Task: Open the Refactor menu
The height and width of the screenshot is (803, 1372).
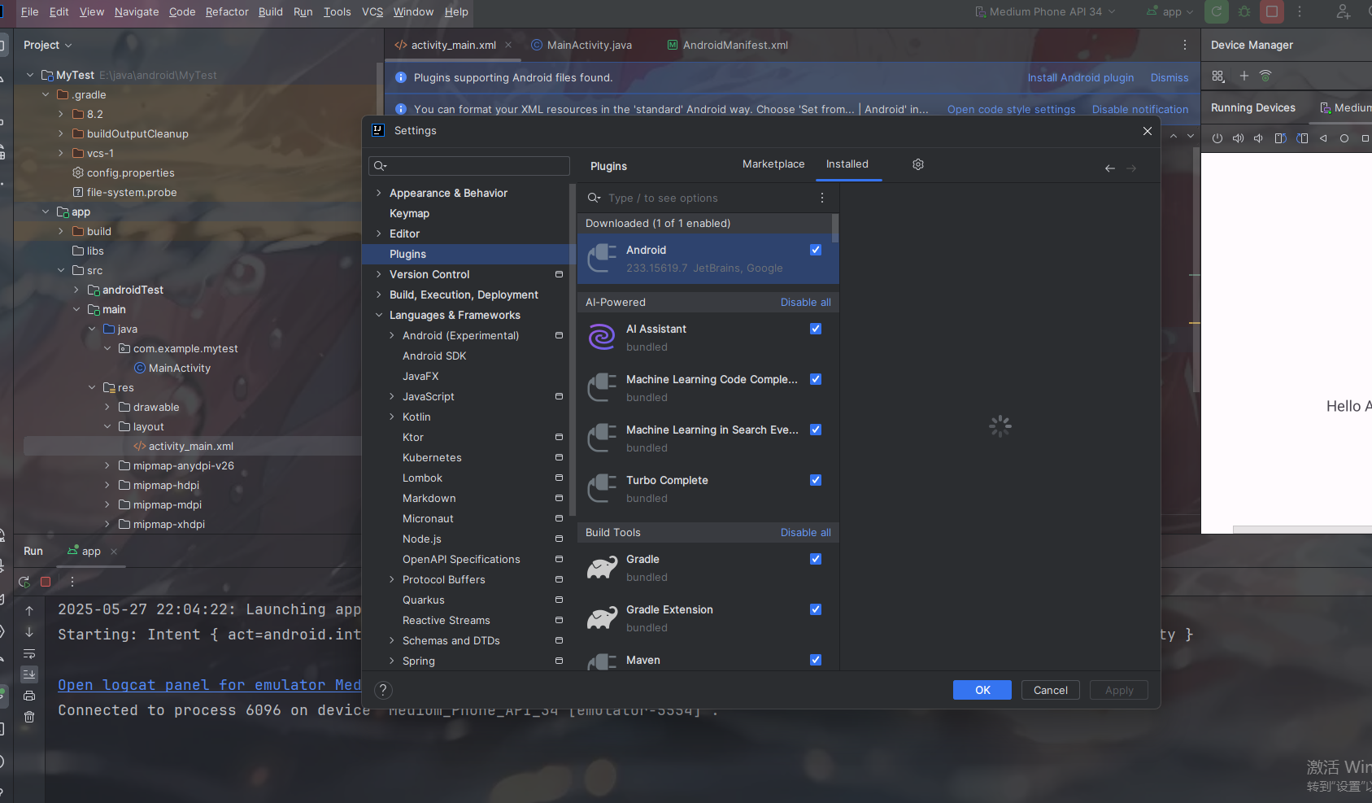Action: 227,11
